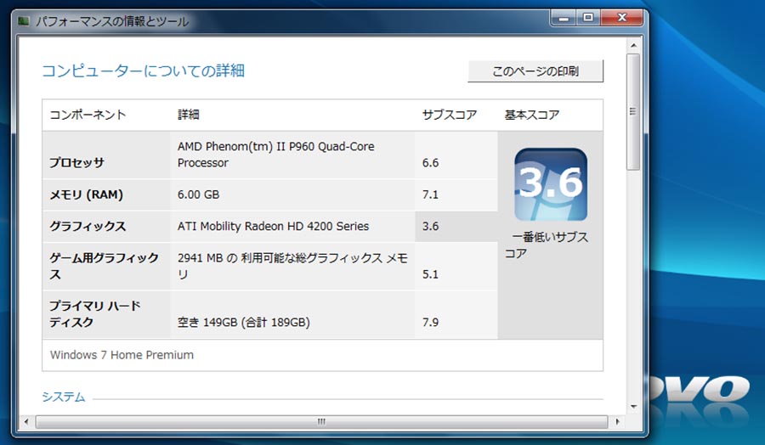Minimize the パフォーマンスの情報とツール window
Viewport: 765px width, 445px height.
(564, 19)
